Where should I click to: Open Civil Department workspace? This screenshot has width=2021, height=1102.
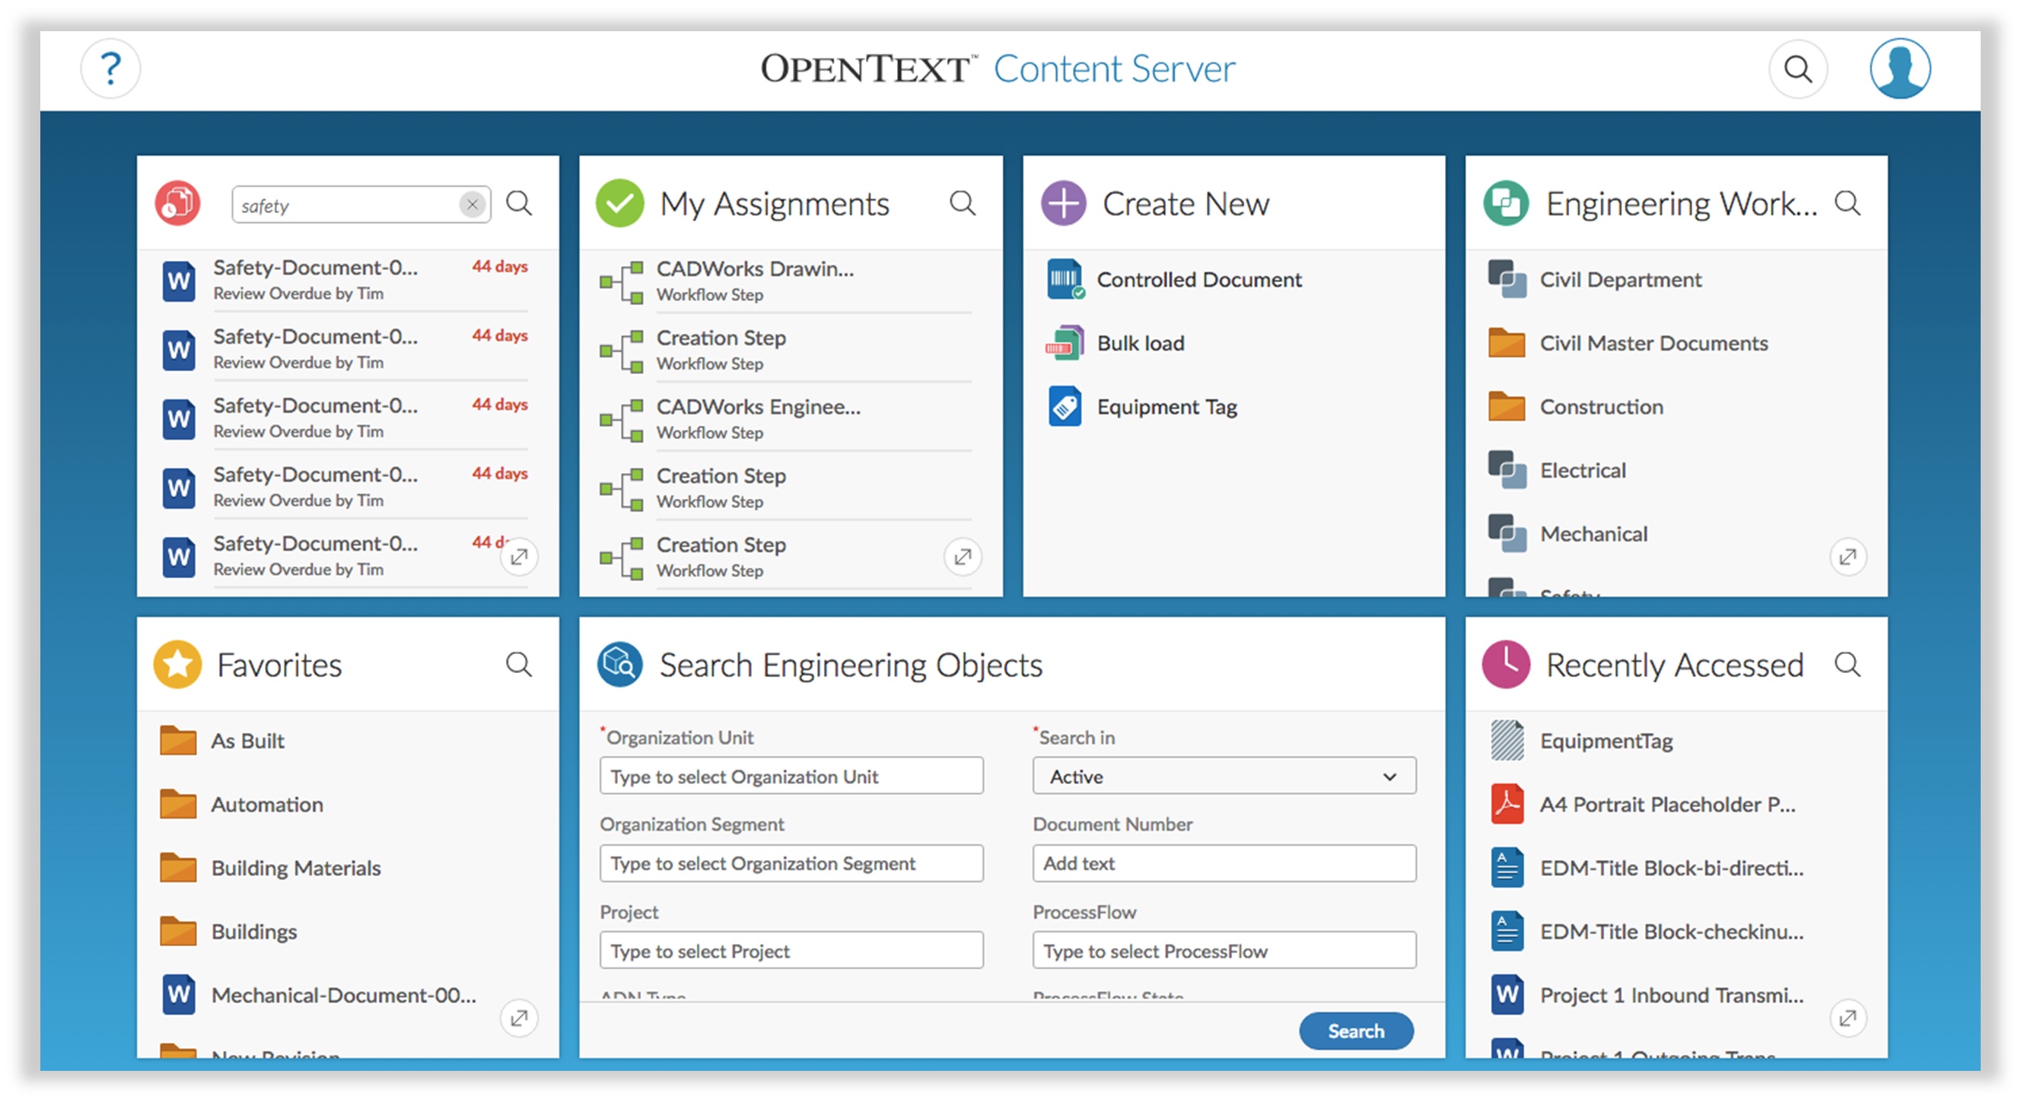[x=1620, y=279]
